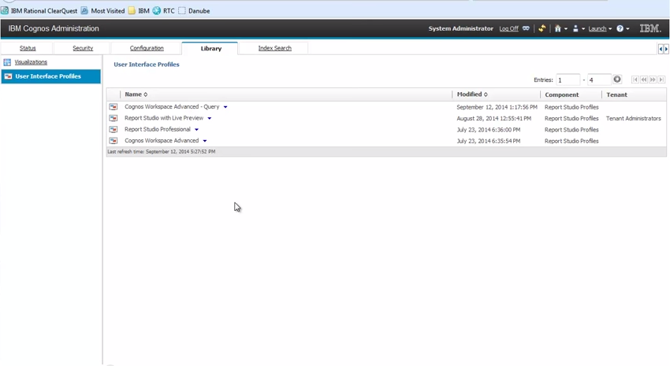Click the Entries start field showing 1
The width and height of the screenshot is (670, 366).
click(x=568, y=79)
